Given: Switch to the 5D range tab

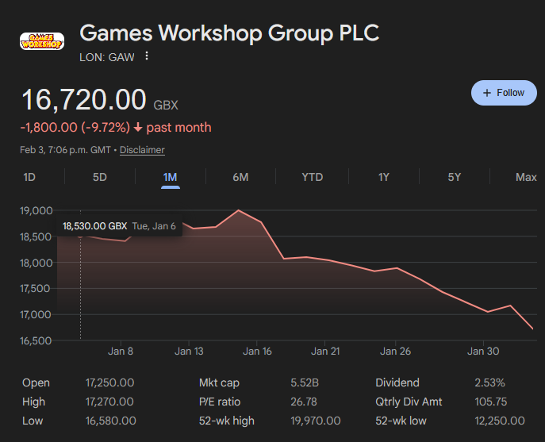Looking at the screenshot, I should (100, 178).
